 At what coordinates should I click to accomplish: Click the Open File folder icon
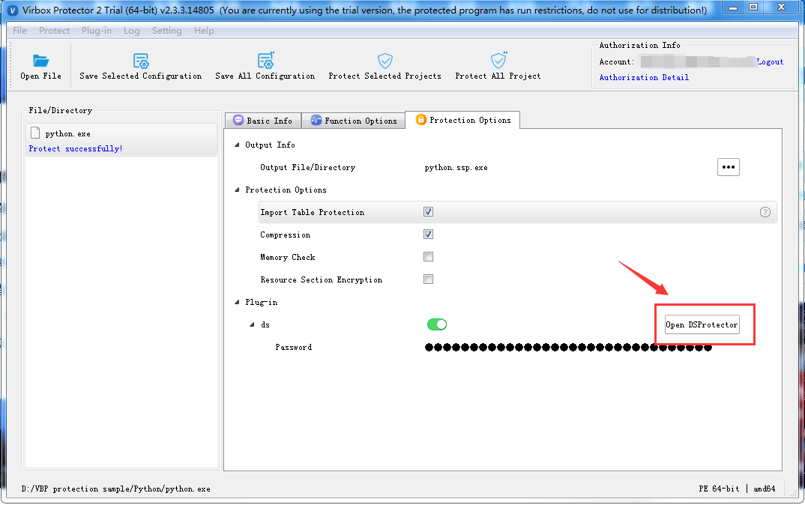(40, 61)
